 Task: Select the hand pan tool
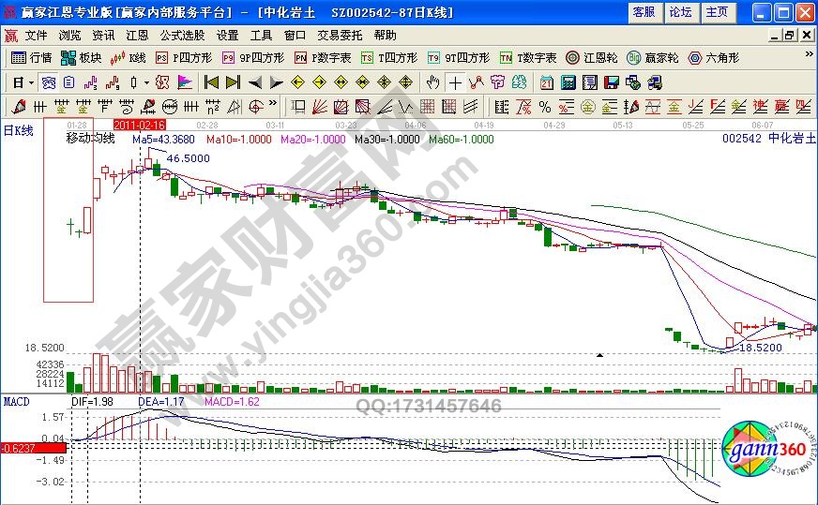tap(433, 82)
